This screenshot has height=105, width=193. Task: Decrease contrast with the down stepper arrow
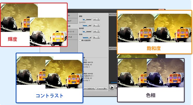98,26
